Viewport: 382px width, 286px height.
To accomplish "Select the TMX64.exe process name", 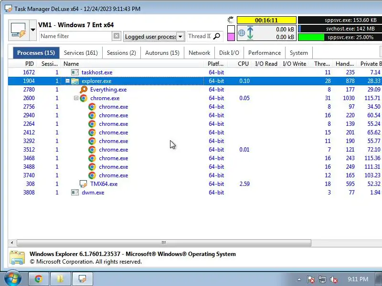I will coord(104,184).
